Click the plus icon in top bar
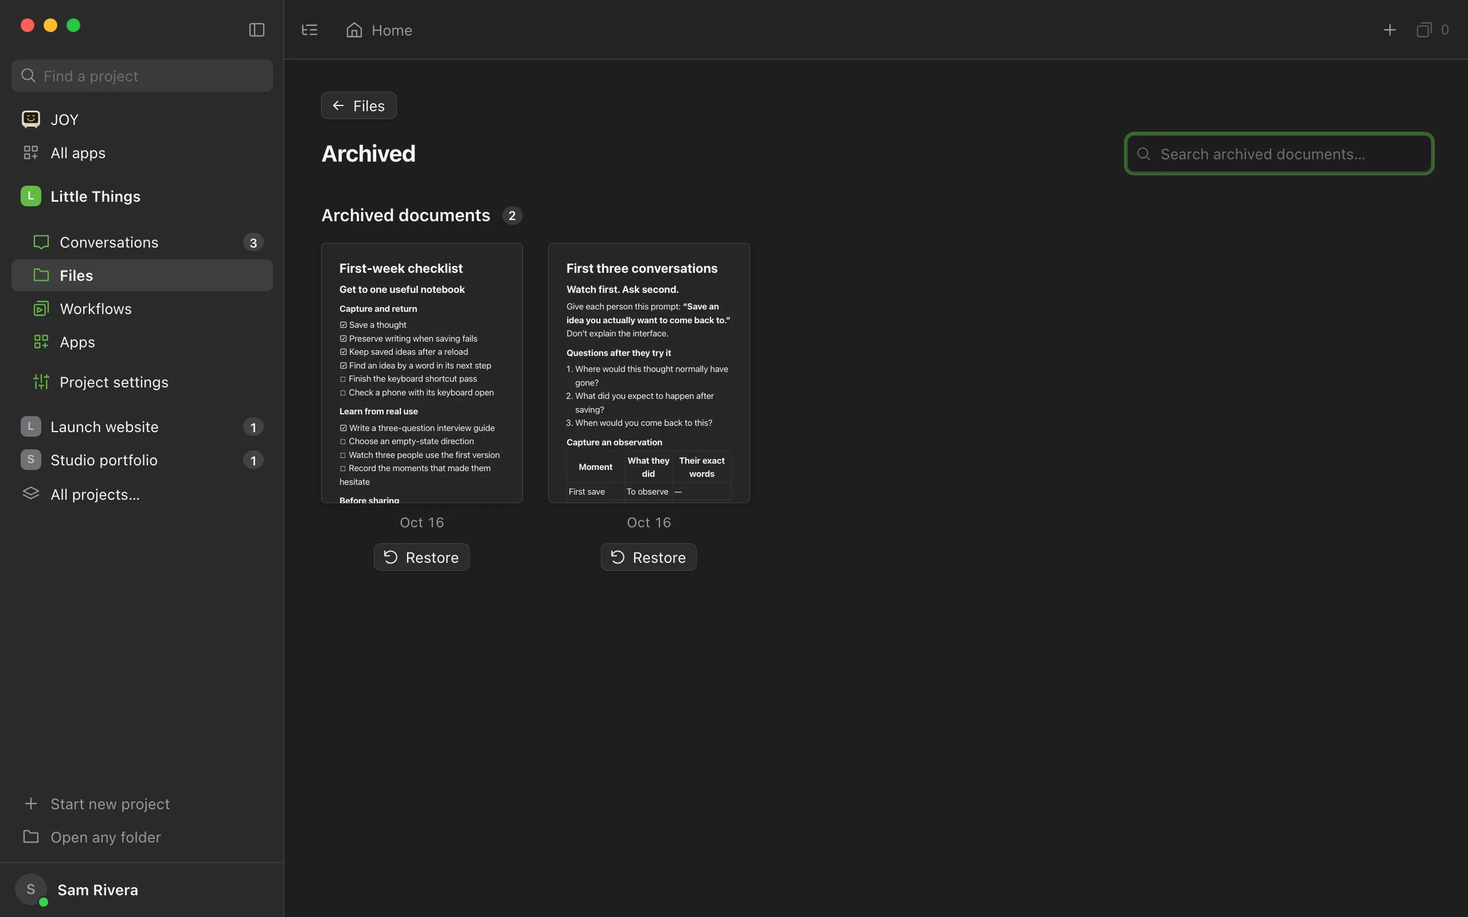 point(1390,30)
